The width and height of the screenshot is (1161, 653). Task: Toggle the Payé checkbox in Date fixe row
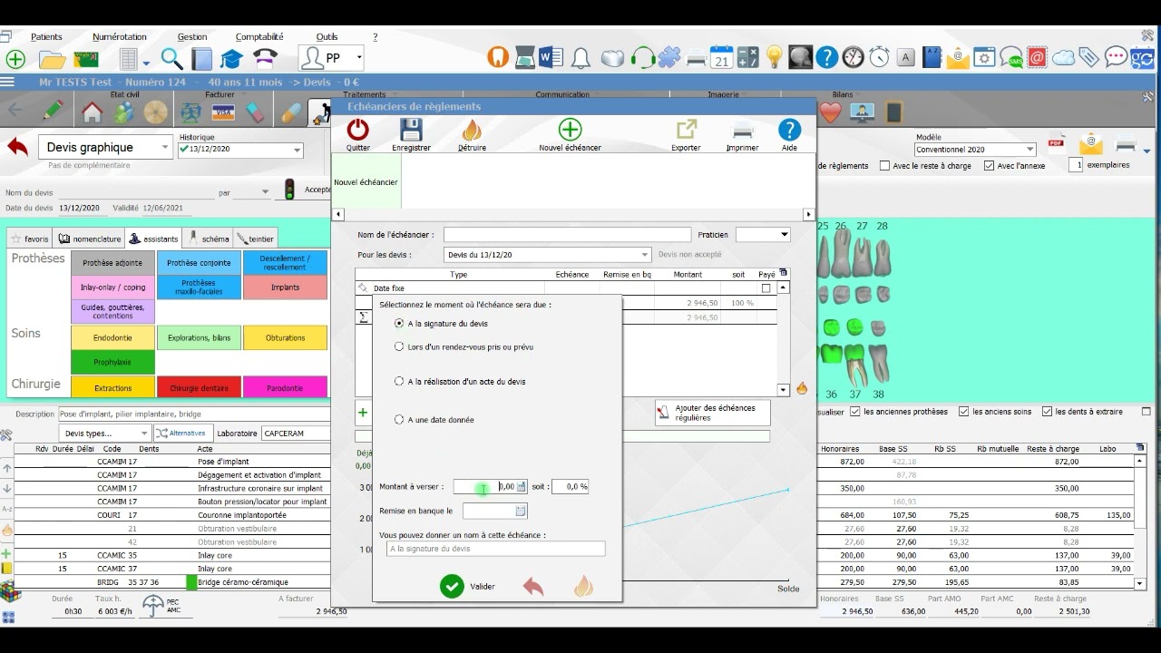(x=766, y=288)
